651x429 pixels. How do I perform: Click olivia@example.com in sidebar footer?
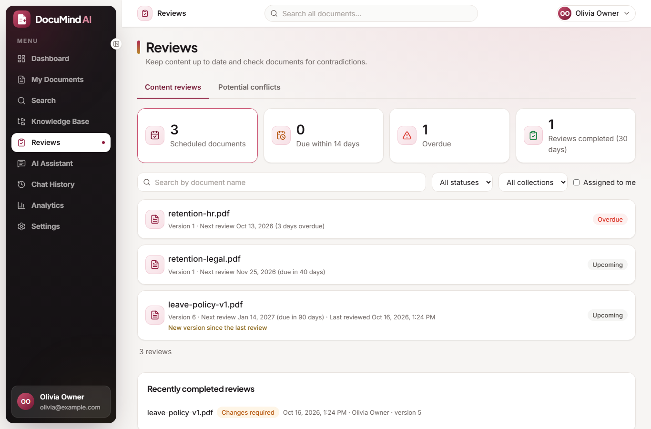pos(70,407)
